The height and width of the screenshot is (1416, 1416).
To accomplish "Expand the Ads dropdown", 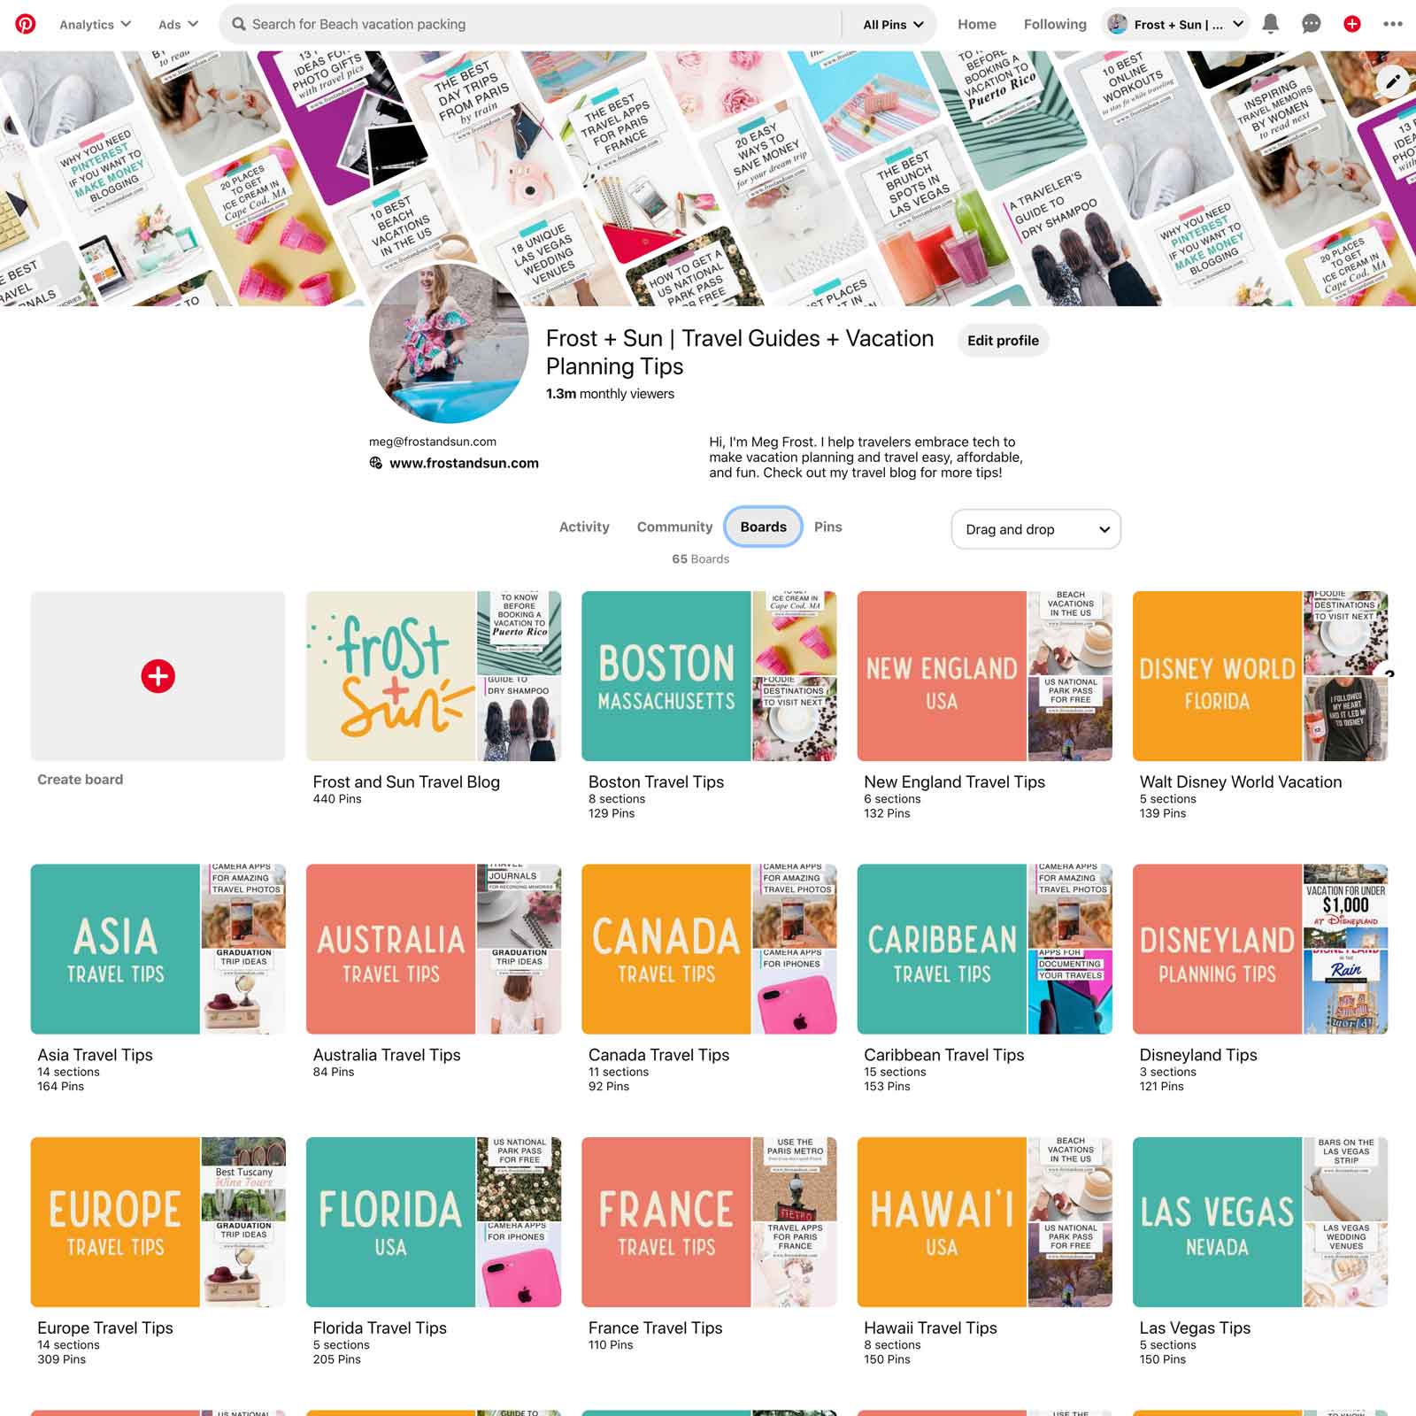I will (x=178, y=24).
